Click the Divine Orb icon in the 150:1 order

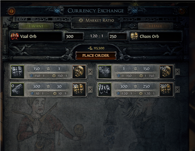(79, 72)
